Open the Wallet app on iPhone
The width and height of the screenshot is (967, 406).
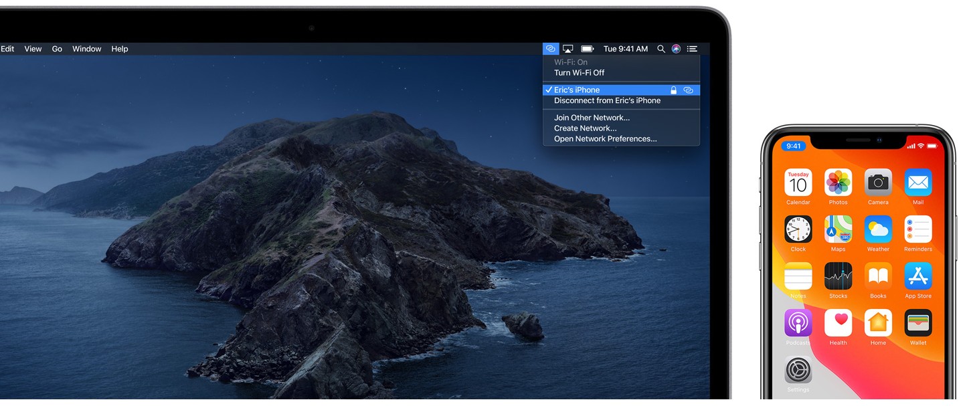918,323
